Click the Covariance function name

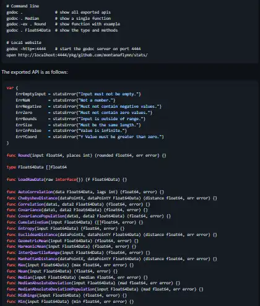(x=30, y=210)
